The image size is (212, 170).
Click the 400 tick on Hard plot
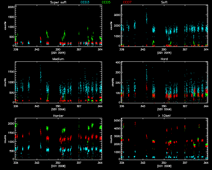coord(118,63)
